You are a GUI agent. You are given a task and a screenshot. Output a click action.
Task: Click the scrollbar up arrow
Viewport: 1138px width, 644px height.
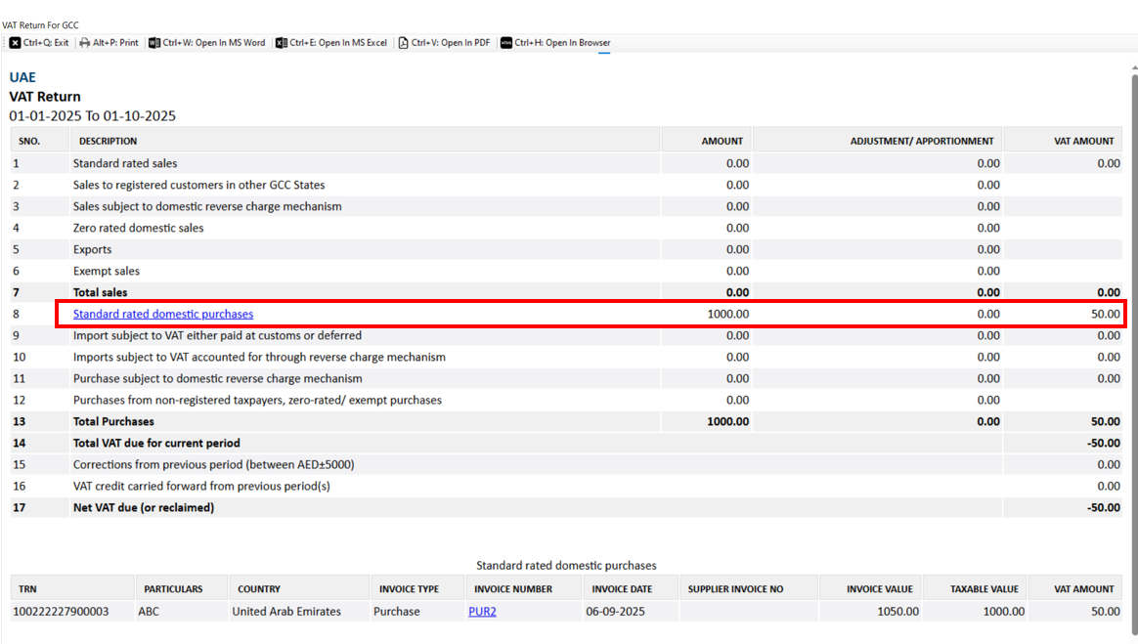pyautogui.click(x=1134, y=67)
